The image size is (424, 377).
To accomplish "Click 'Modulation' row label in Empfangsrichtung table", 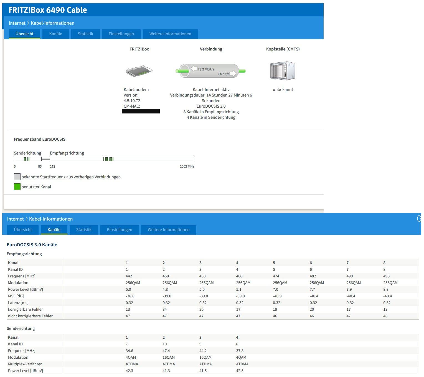I will (18, 283).
